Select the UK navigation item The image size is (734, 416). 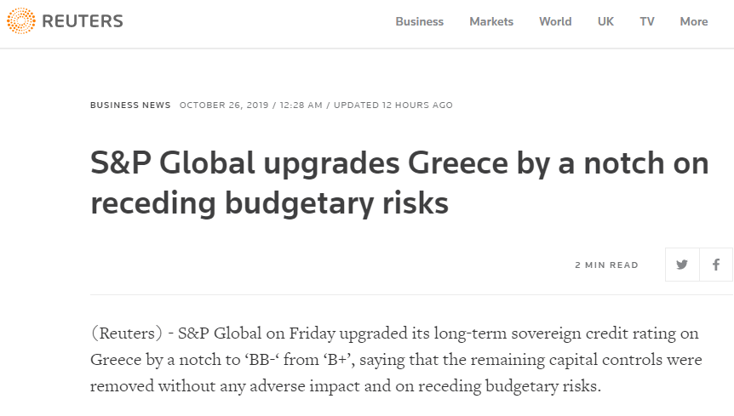pos(605,21)
